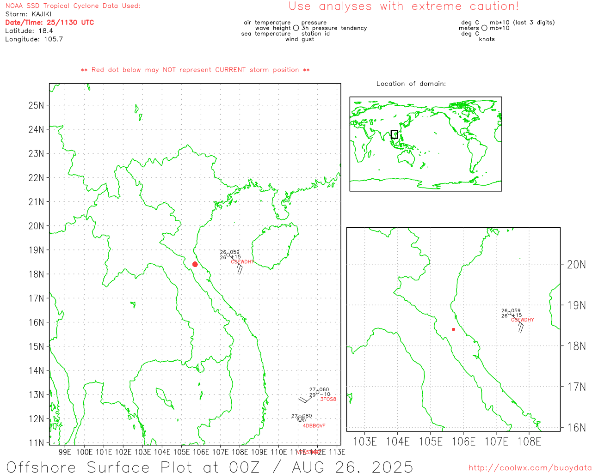Click the red dot disclaimer text above map
592x473 pixels.
point(195,70)
